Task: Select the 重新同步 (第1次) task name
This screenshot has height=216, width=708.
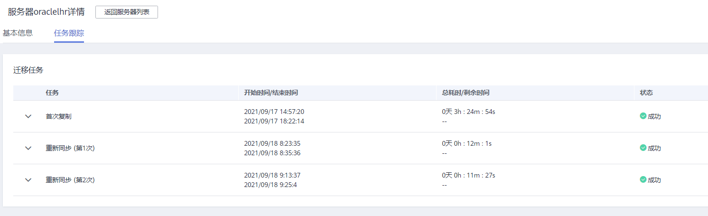Action: [x=70, y=148]
